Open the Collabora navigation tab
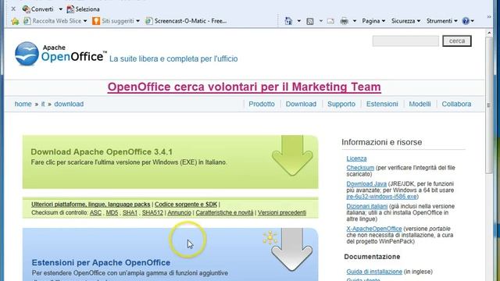The image size is (500, 281). 456,104
